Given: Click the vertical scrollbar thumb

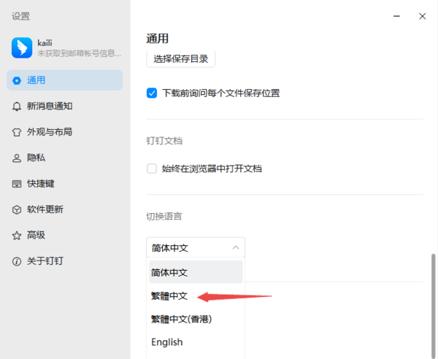Looking at the screenshot, I should tap(432, 305).
